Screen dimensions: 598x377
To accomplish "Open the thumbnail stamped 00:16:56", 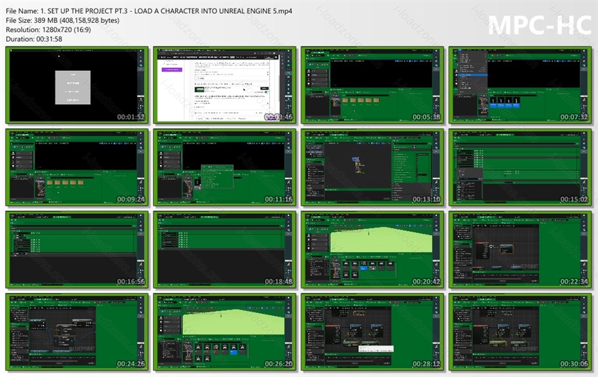I will [x=77, y=249].
